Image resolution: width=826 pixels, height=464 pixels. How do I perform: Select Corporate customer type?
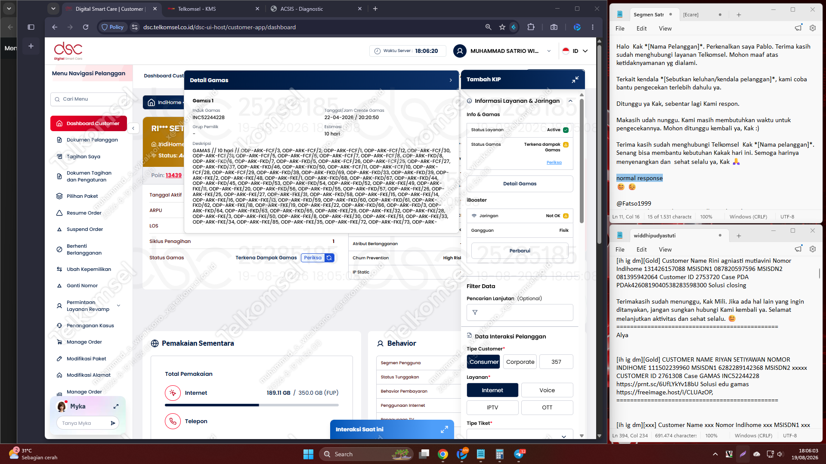(x=520, y=362)
